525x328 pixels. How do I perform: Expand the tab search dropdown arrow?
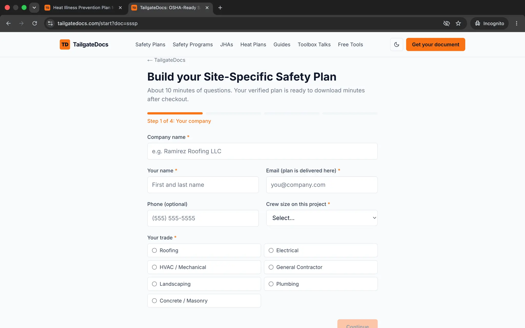click(34, 8)
